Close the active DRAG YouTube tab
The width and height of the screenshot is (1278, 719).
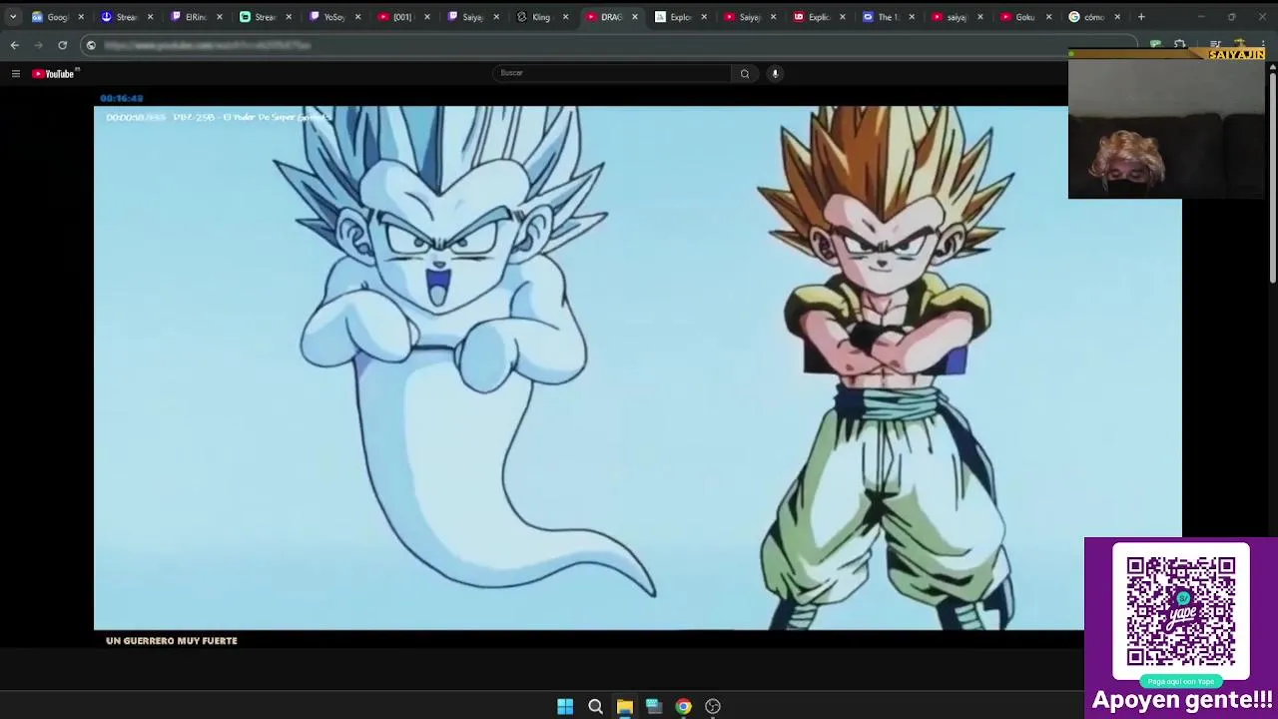(x=634, y=17)
